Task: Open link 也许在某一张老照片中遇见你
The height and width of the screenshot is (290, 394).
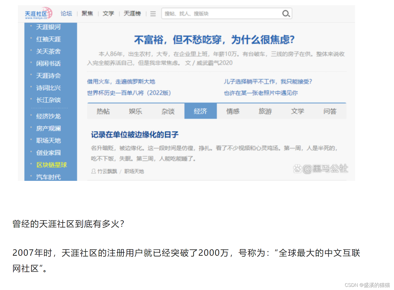Action: click(261, 93)
